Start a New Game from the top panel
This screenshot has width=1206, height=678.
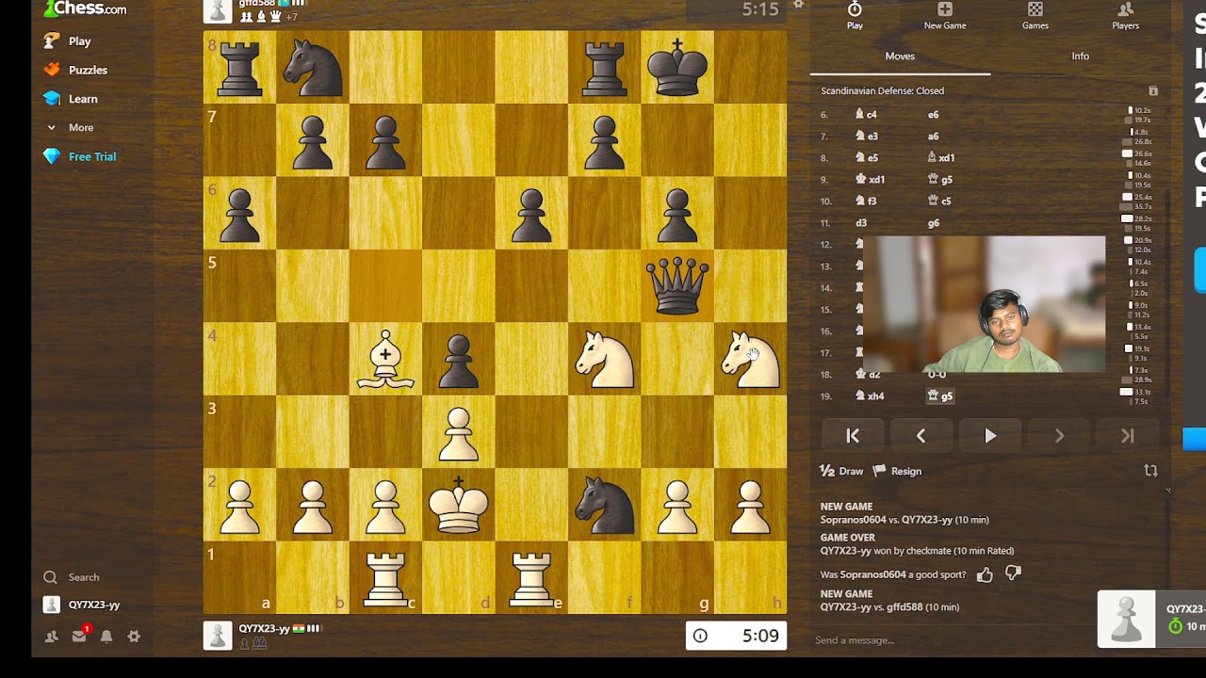click(x=945, y=16)
